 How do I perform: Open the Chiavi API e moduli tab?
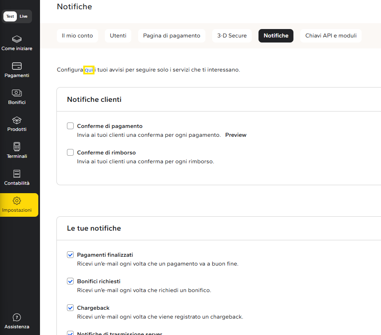coord(331,36)
